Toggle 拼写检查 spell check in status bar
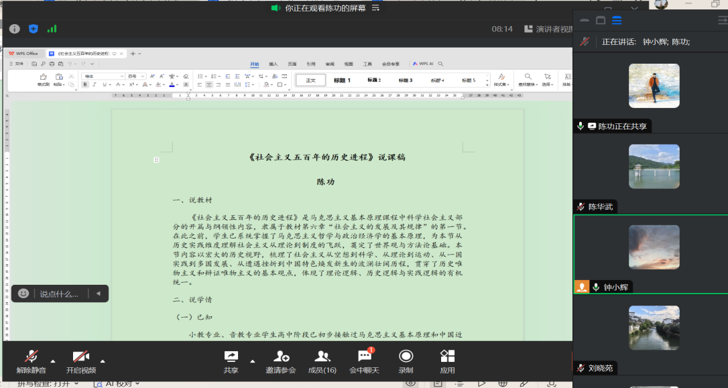The width and height of the screenshot is (728, 388). (x=44, y=383)
